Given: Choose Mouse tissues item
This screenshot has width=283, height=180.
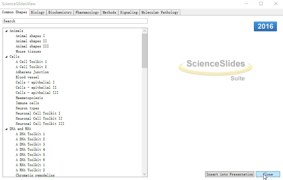Looking at the screenshot, I should pos(28,51).
